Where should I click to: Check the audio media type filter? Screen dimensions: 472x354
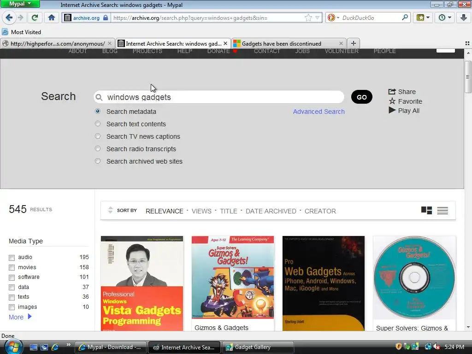[x=12, y=258]
